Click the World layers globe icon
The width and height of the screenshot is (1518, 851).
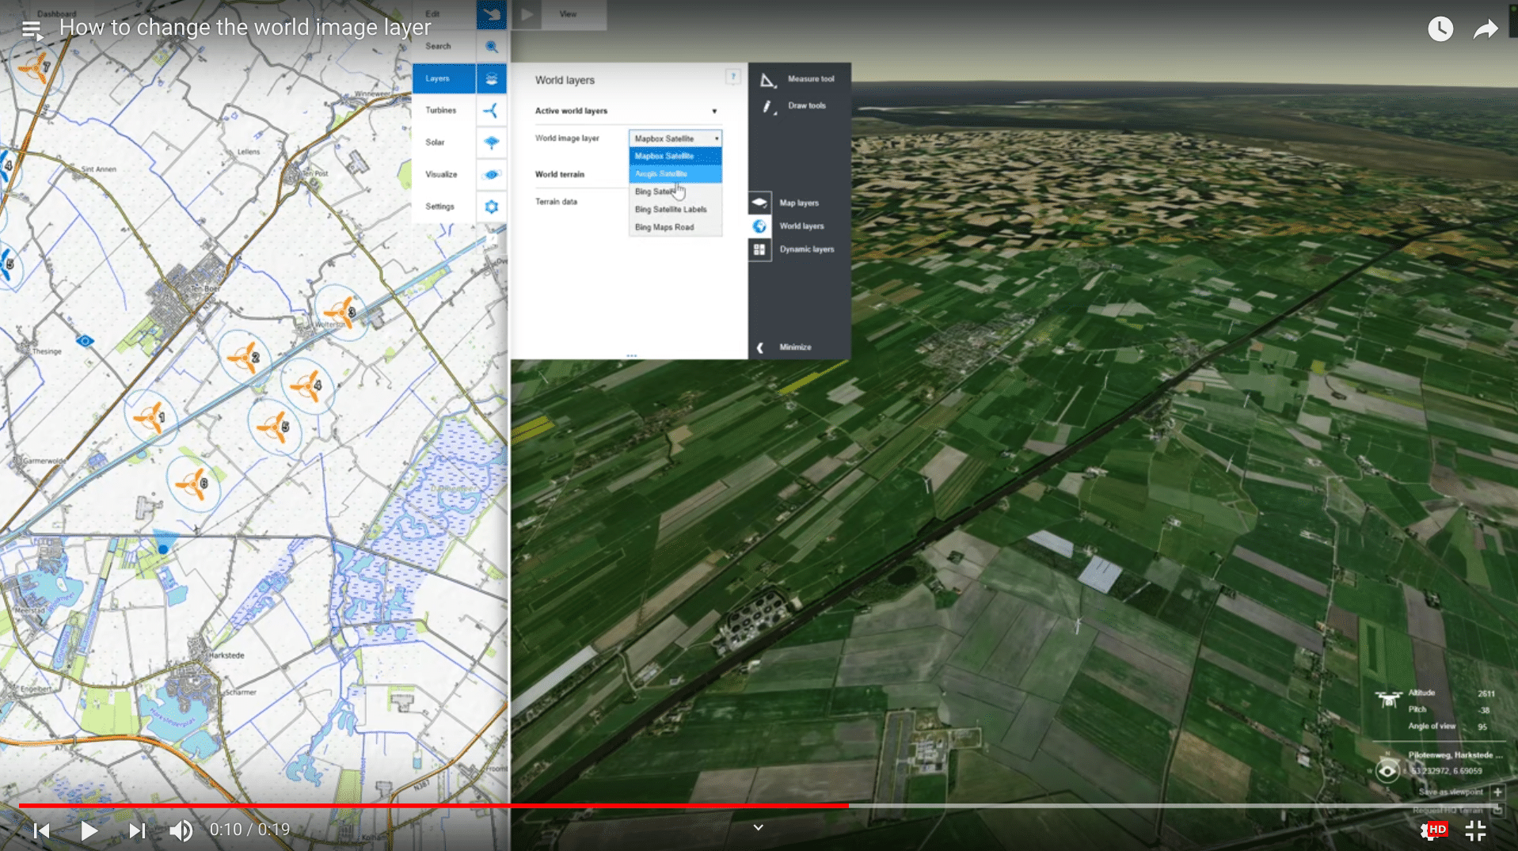click(x=759, y=226)
